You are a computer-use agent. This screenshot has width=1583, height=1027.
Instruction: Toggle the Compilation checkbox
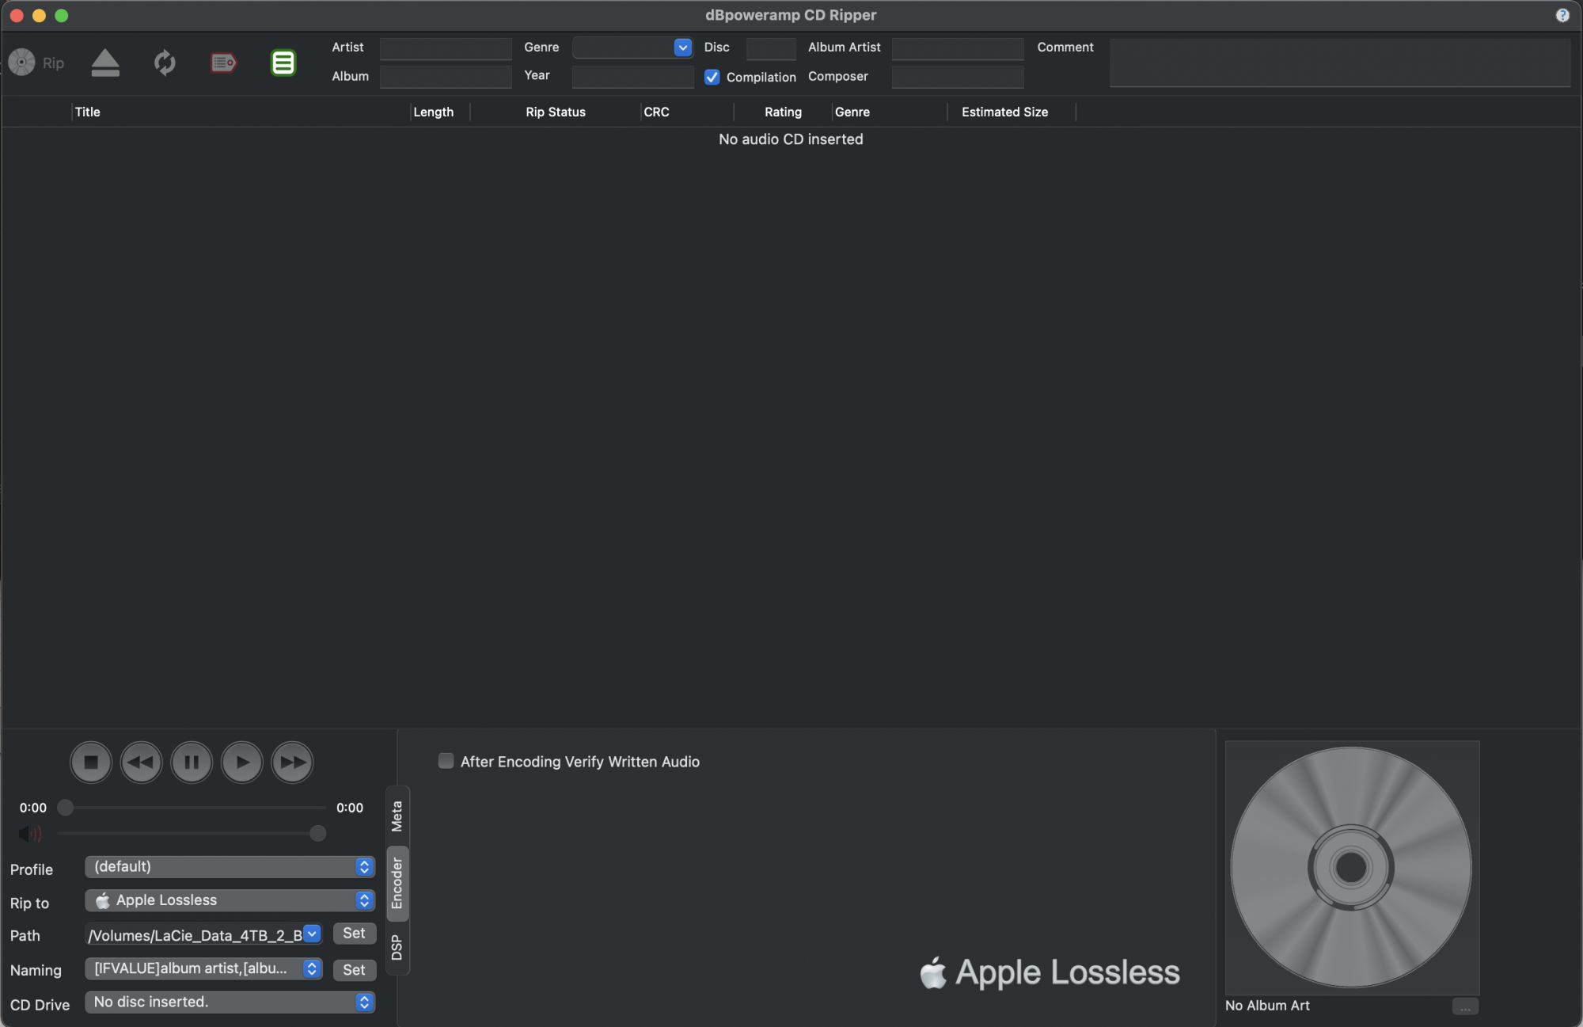click(712, 77)
